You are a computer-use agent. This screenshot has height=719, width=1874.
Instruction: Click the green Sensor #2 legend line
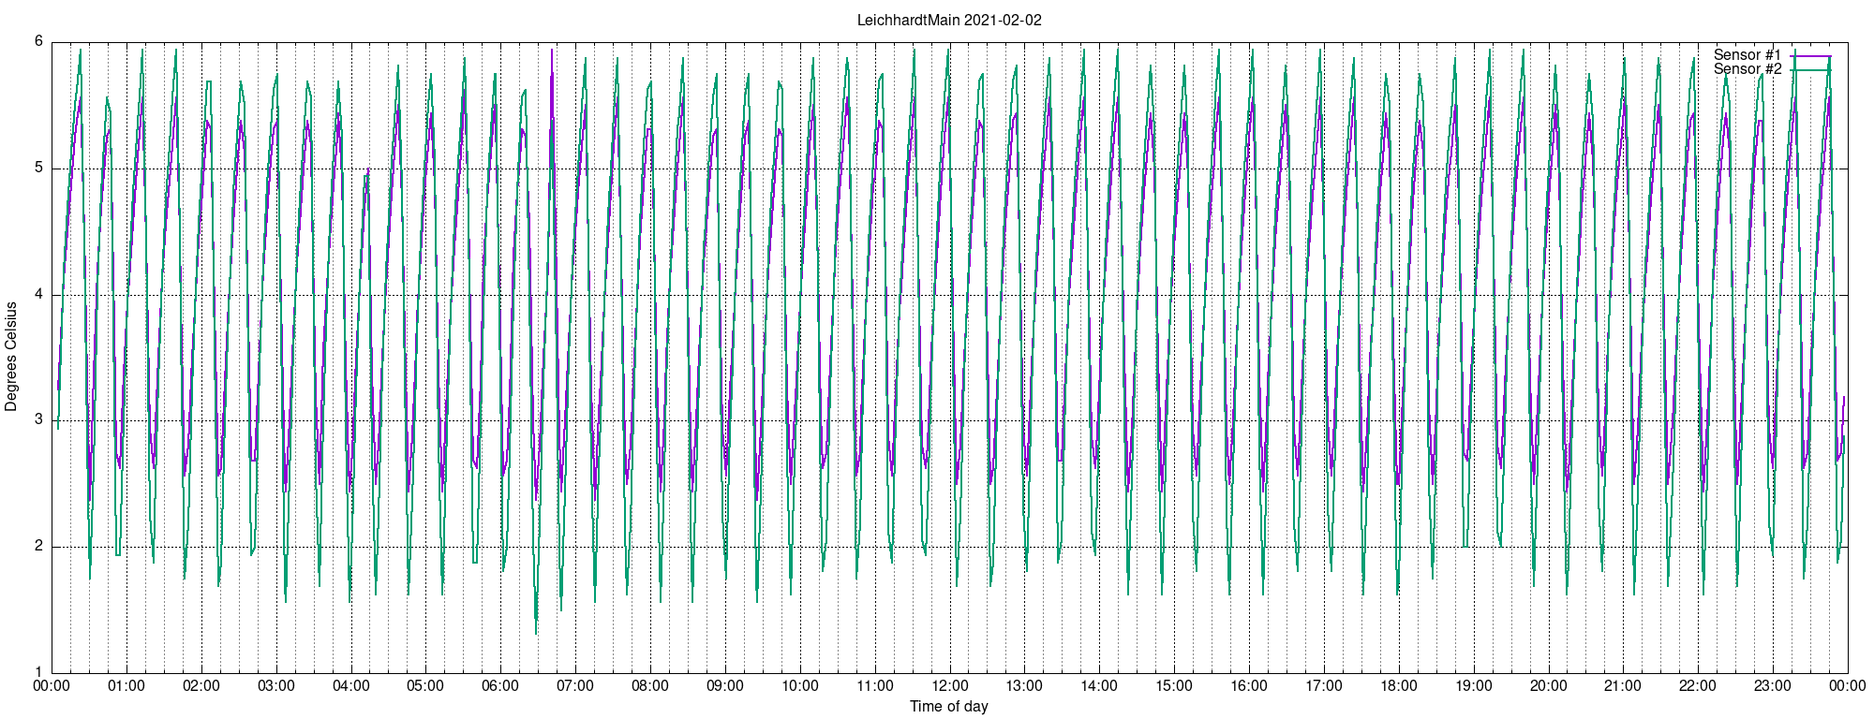tap(1811, 69)
